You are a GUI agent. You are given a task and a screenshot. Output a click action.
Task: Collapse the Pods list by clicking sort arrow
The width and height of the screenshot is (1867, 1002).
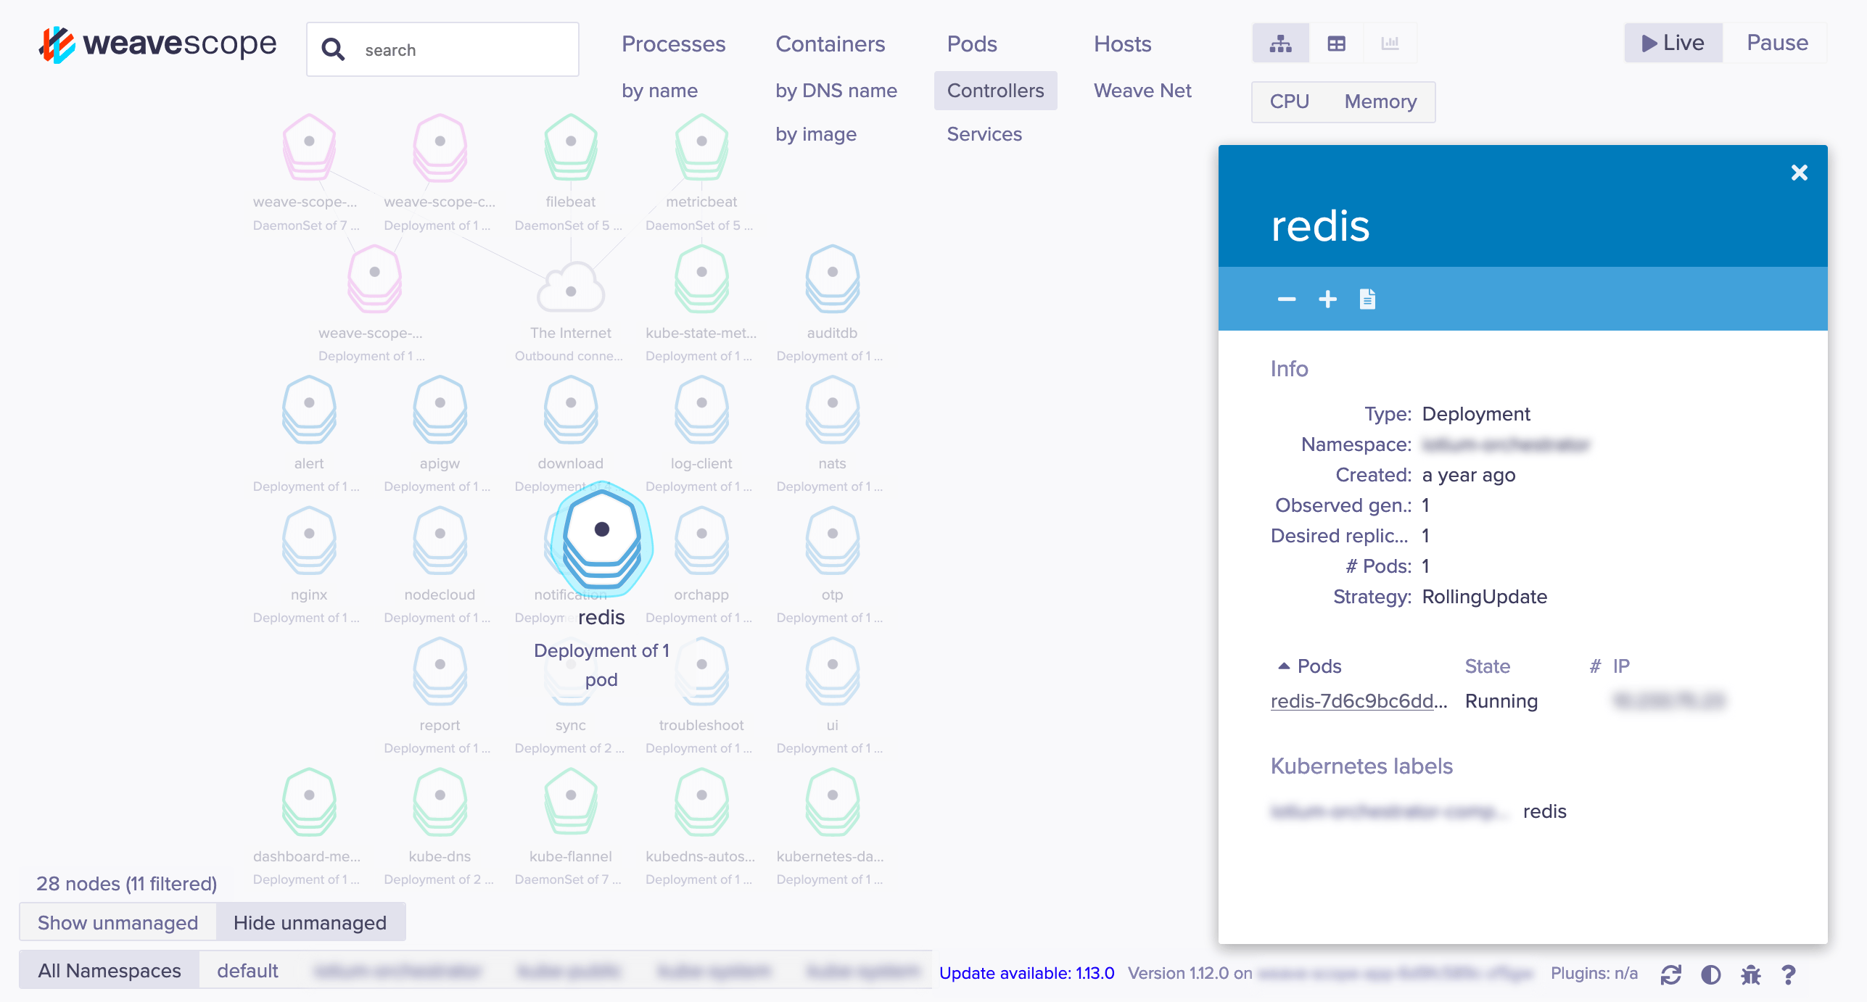point(1282,664)
